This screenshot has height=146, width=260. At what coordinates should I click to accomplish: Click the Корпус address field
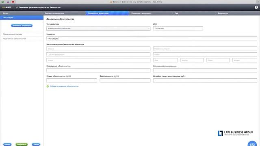tap(192, 60)
